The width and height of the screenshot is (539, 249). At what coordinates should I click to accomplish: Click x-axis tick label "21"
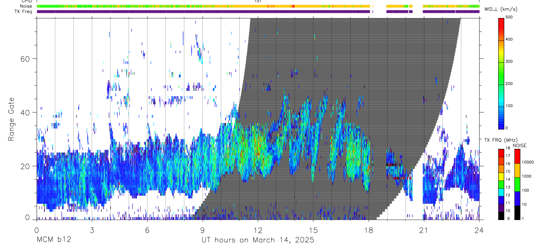pos(424,230)
